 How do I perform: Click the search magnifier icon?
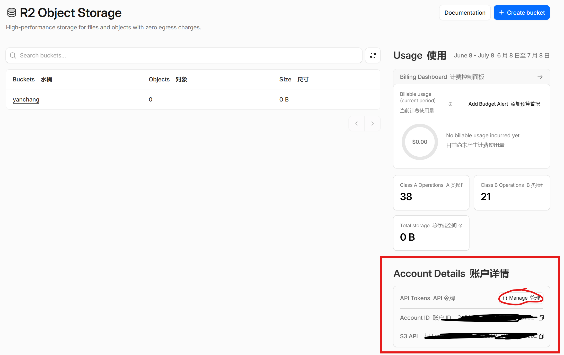[13, 55]
